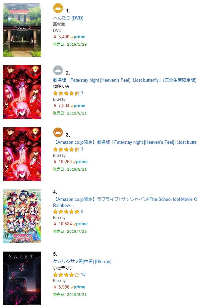Click the star rating of item 2
Screen dimensions: 197x308
66,93
